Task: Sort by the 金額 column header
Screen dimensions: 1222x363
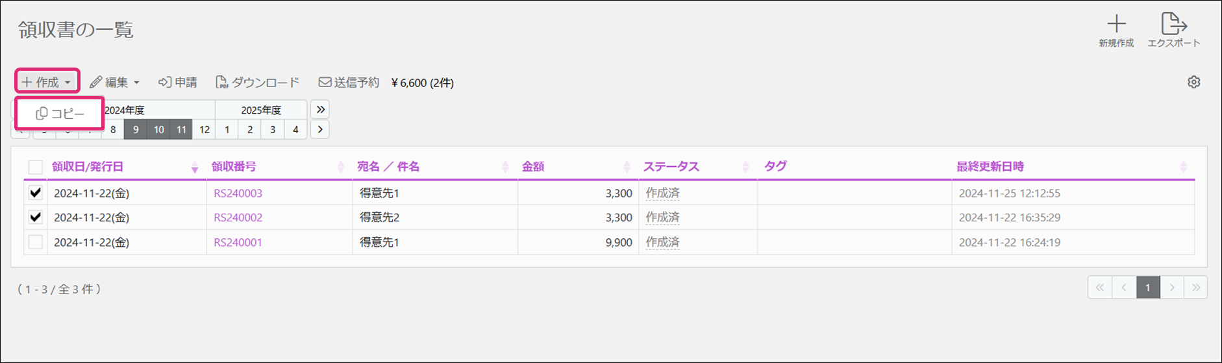Action: point(533,167)
